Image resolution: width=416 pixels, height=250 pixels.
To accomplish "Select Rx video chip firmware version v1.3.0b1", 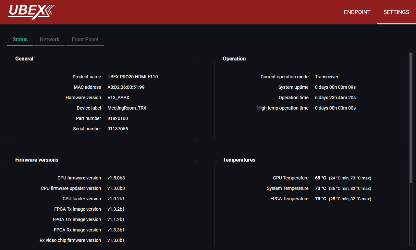I will [116, 240].
